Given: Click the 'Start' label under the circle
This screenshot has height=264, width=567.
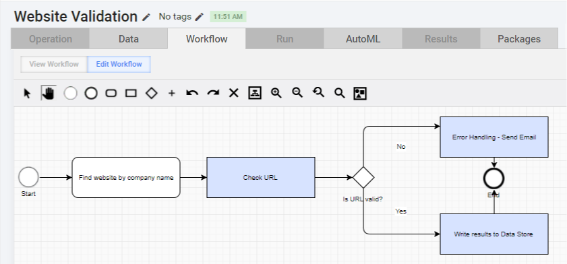Looking at the screenshot, I should coord(28,194).
